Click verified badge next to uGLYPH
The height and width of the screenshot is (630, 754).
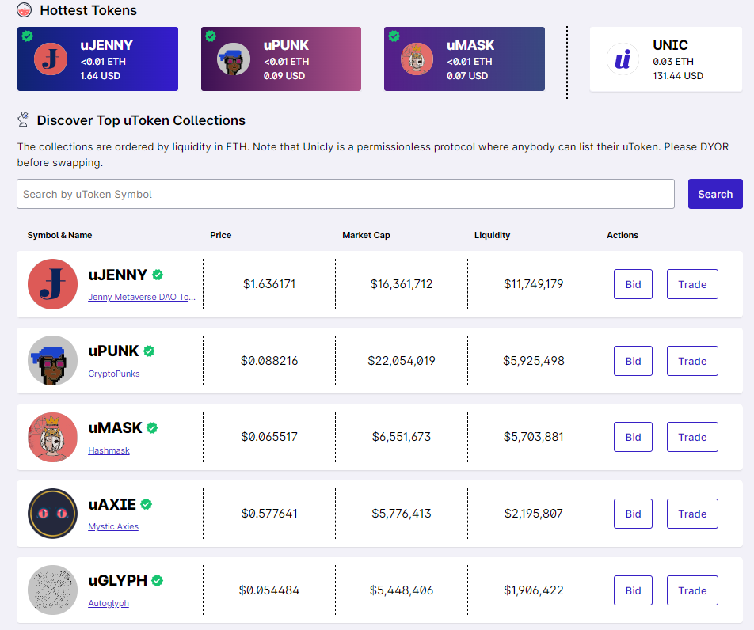tap(158, 580)
